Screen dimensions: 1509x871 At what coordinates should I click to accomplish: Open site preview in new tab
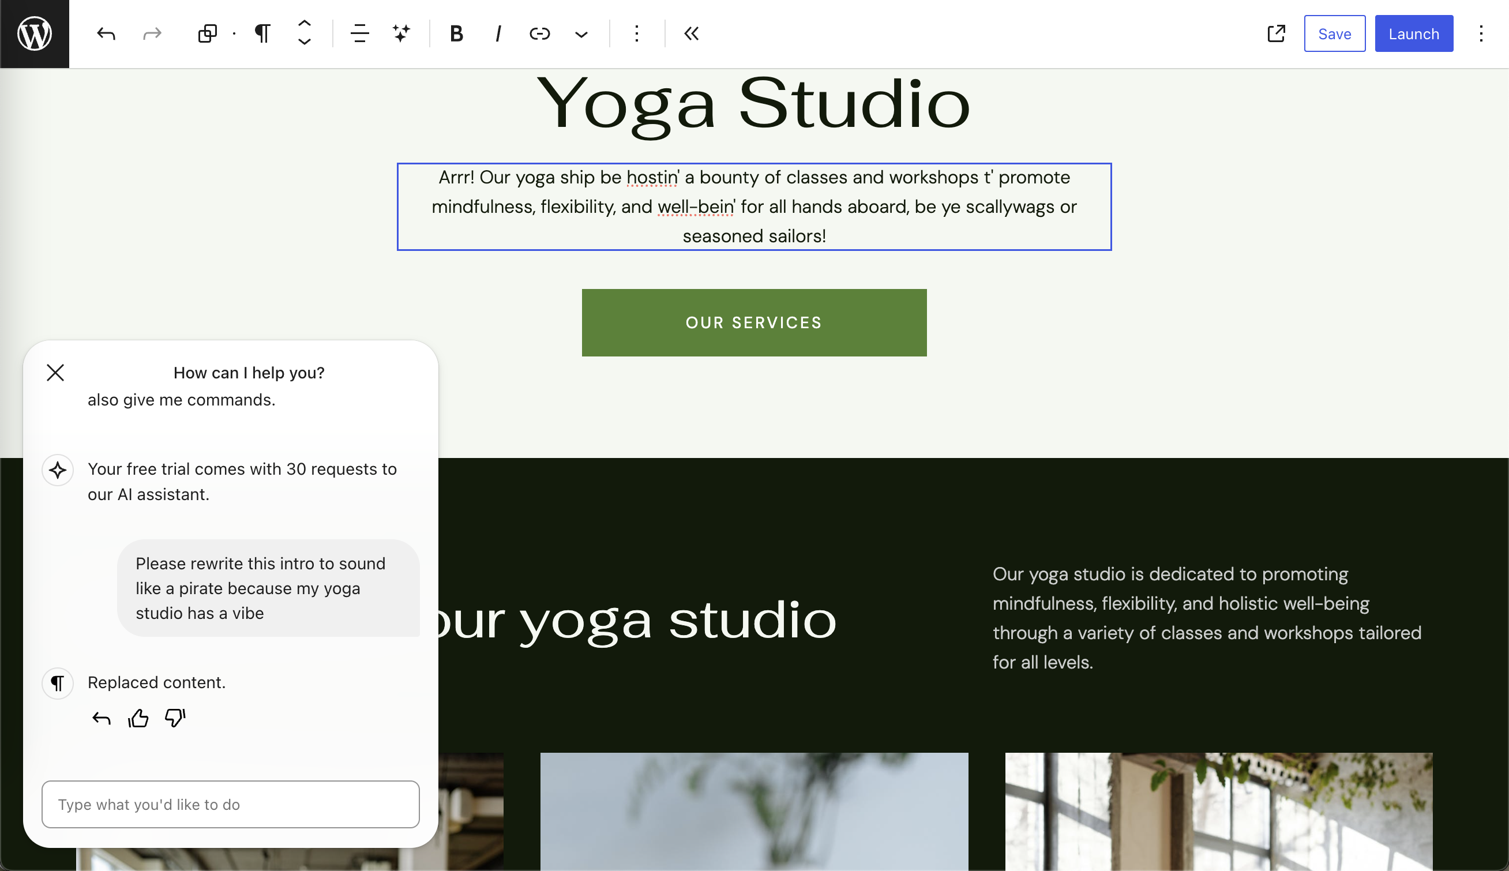[x=1276, y=33]
